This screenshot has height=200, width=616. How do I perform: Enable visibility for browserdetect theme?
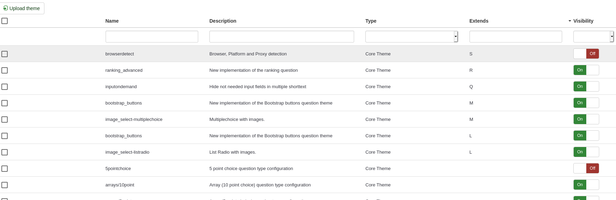(x=586, y=54)
